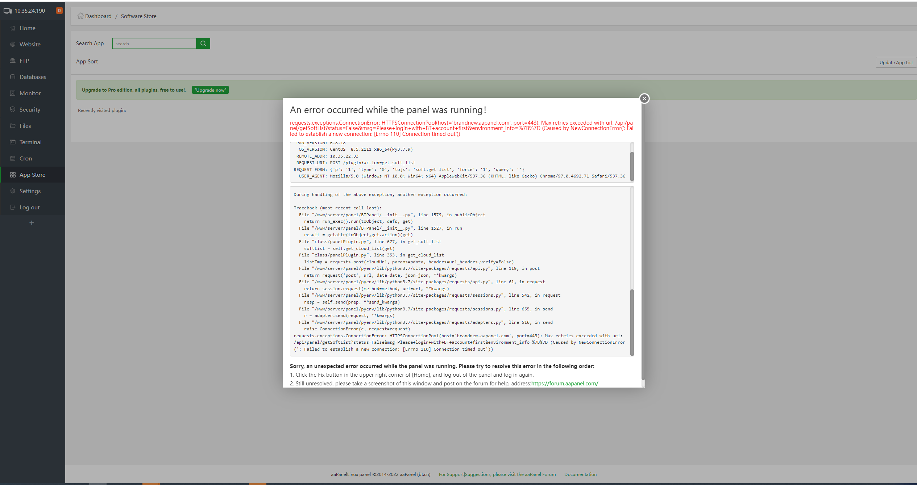Click Dashboard in the breadcrumb

coord(98,16)
